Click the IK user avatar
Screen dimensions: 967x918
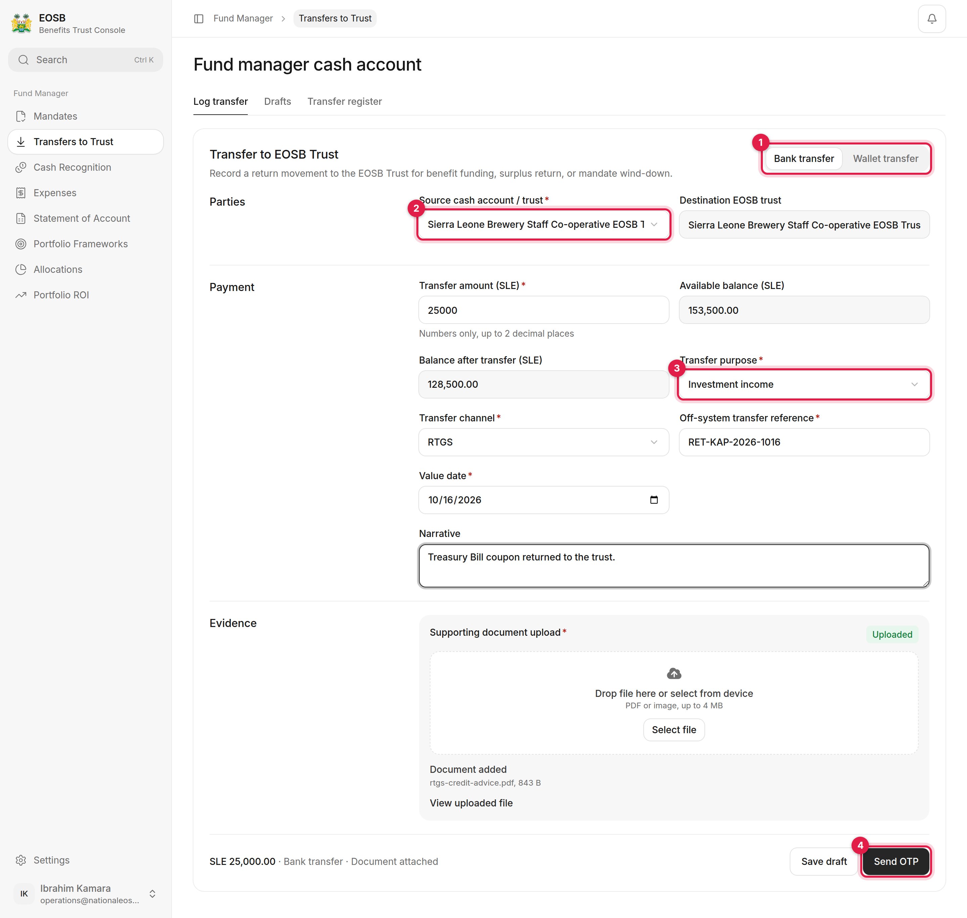coord(24,893)
